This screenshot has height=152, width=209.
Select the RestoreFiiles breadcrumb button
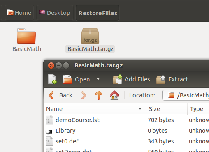click(x=98, y=13)
